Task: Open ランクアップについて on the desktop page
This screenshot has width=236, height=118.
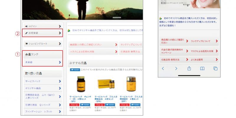Action: tap(131, 45)
